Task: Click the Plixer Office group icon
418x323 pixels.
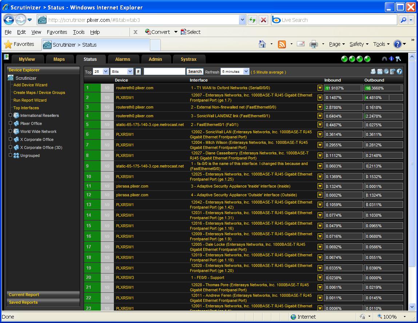Action: 16,123
